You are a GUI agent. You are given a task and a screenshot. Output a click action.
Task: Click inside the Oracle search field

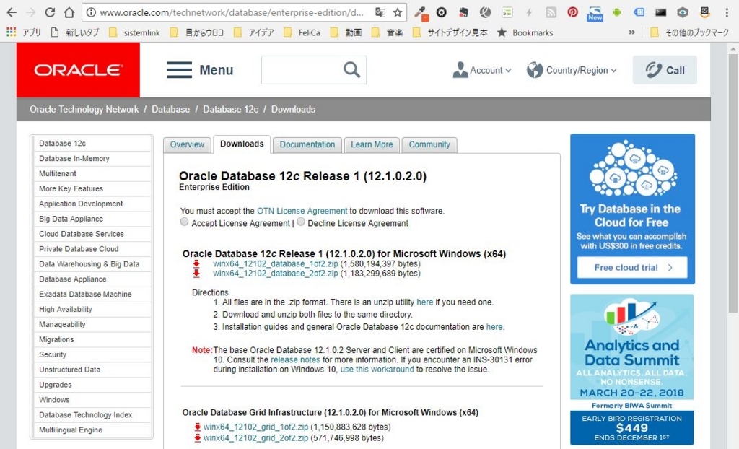coord(302,70)
